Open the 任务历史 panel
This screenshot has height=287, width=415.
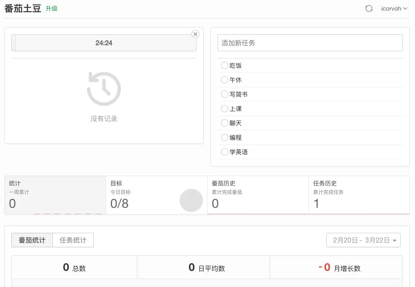click(x=359, y=195)
